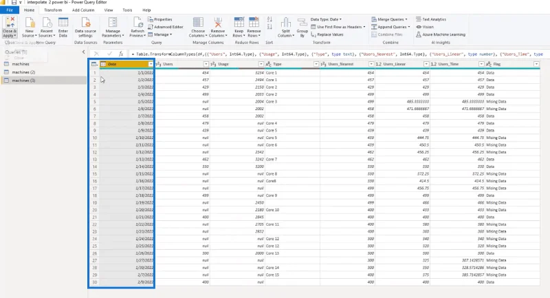The height and width of the screenshot is (298, 550).
Task: Change the Type column data type icon
Action: point(268,64)
